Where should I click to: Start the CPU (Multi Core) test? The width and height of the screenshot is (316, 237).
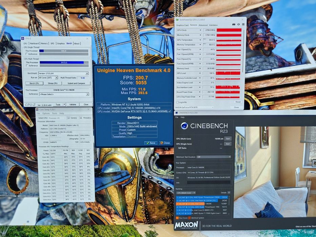228,139
